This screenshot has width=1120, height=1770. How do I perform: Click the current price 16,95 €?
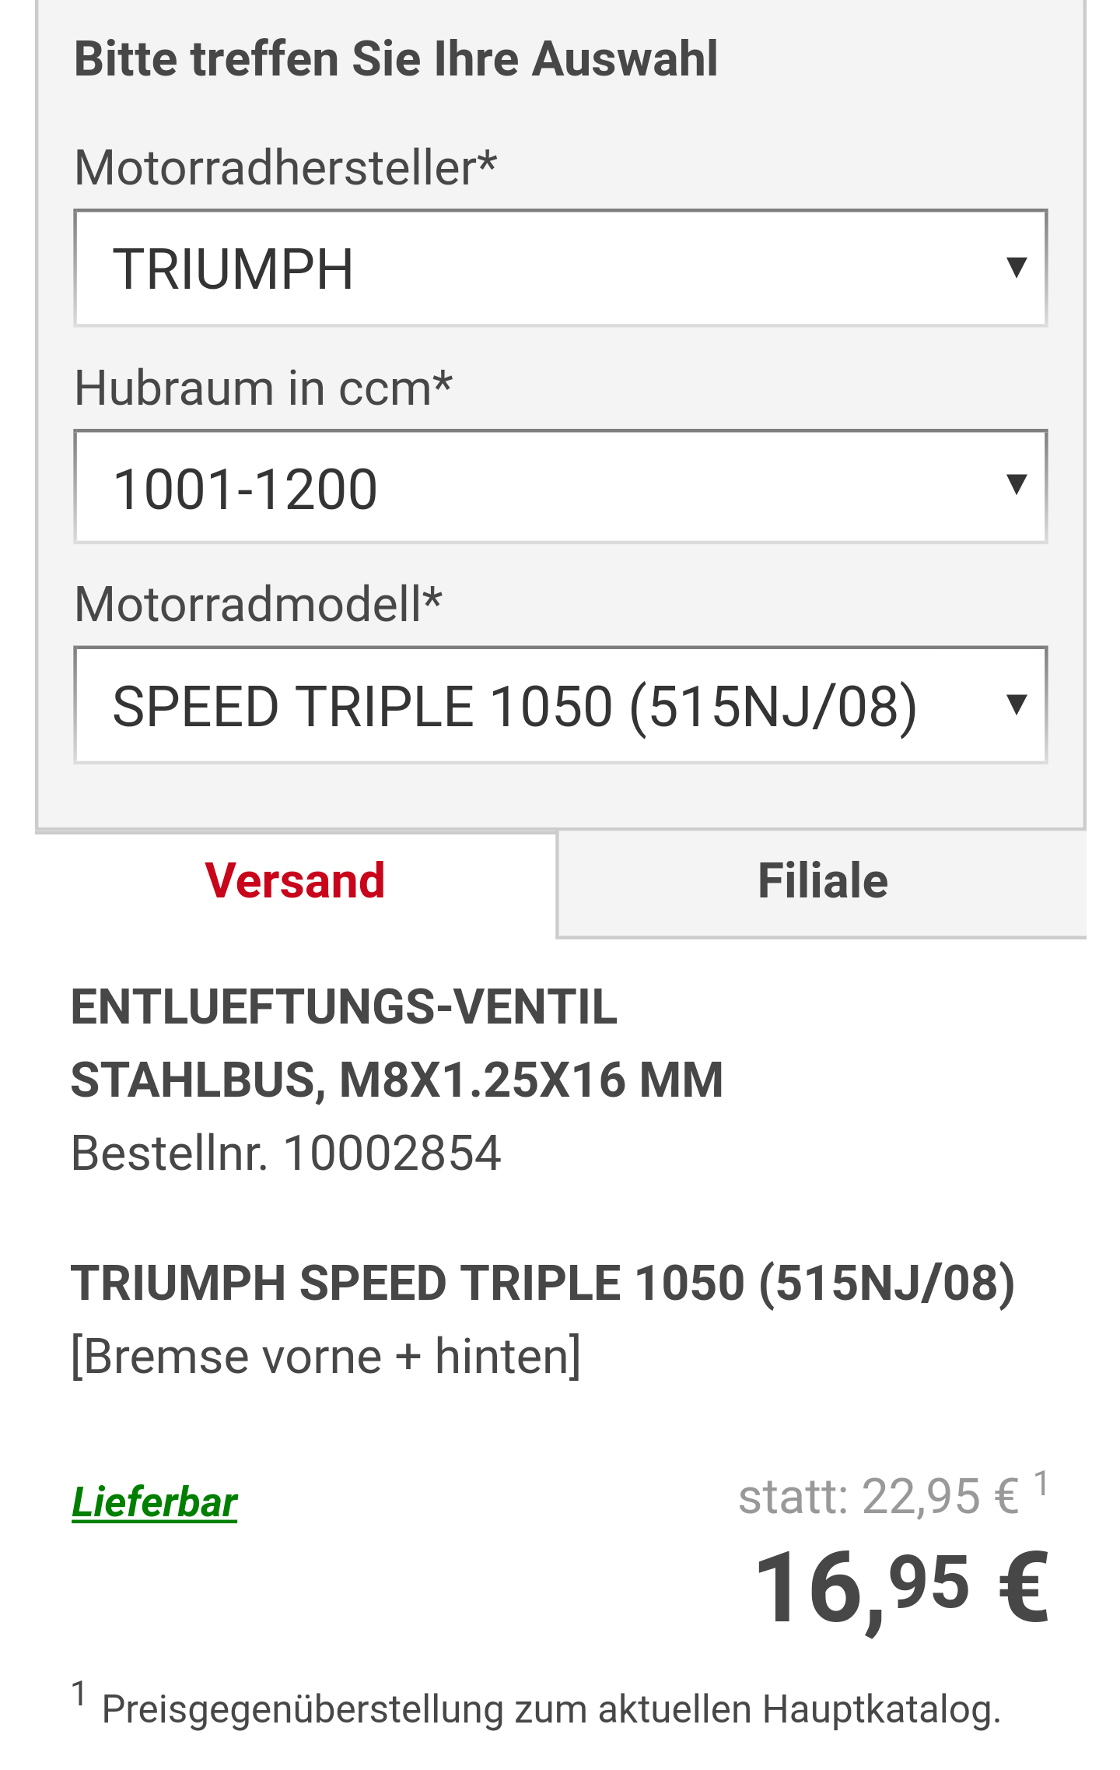(x=902, y=1588)
